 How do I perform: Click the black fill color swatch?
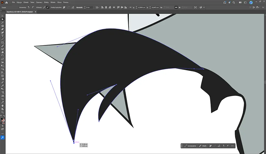[x=2, y=119]
